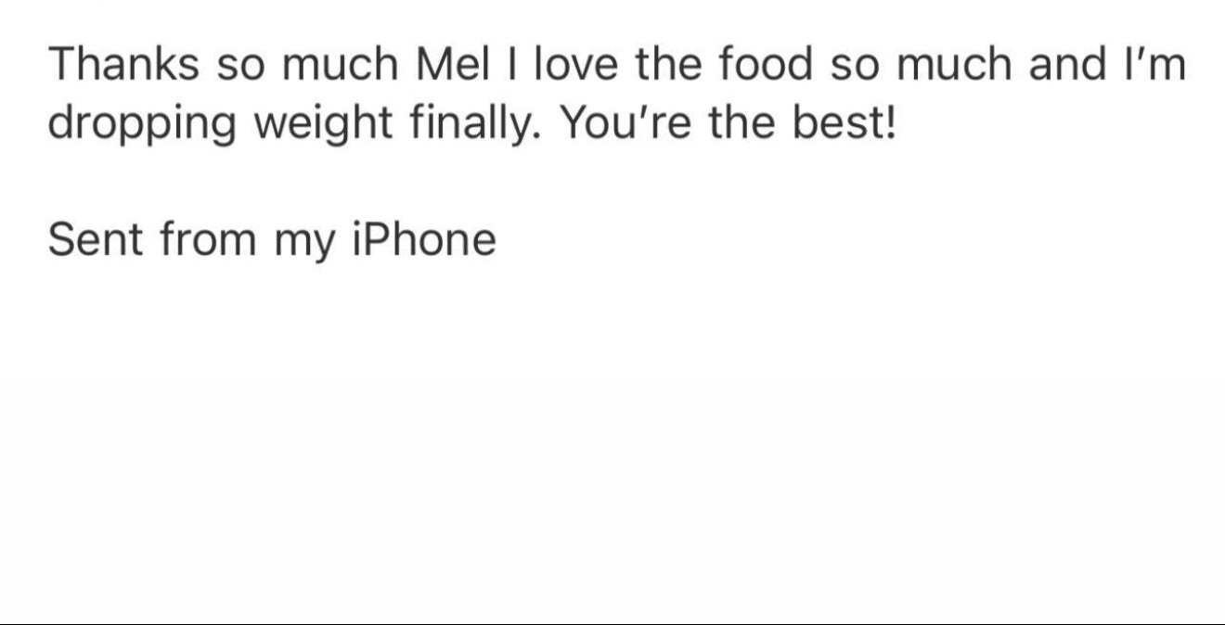Click the word "iPhone" in the signature
The width and height of the screenshot is (1225, 625).
425,240
